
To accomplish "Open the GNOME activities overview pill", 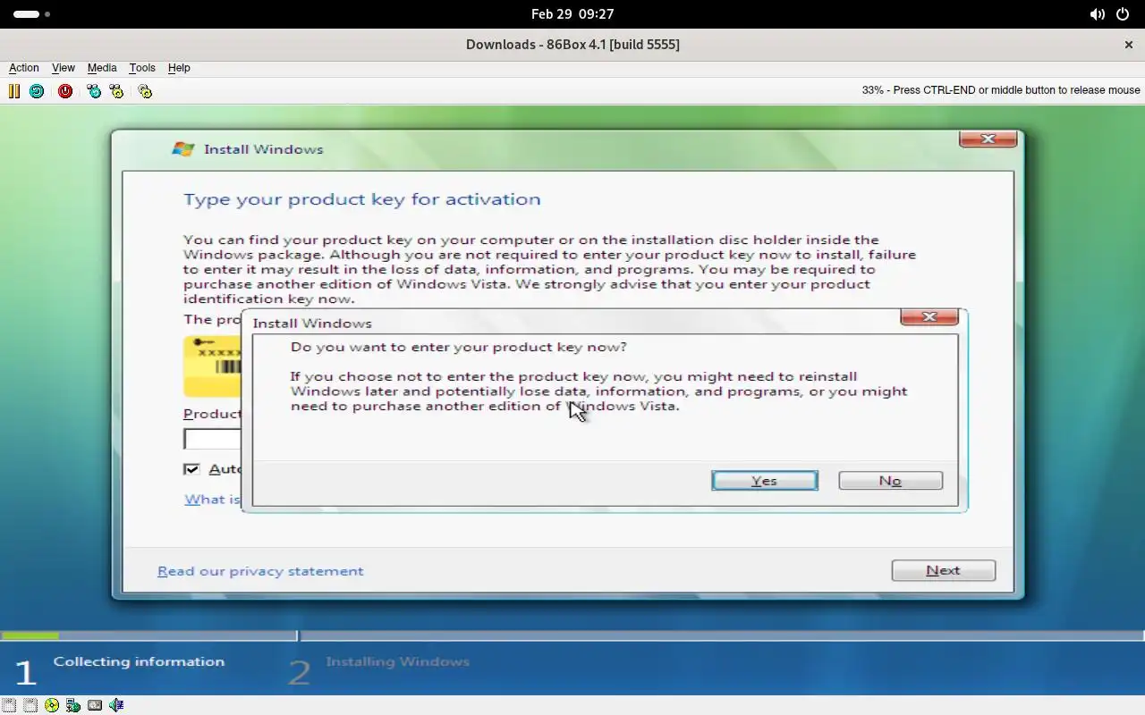I will (32, 14).
